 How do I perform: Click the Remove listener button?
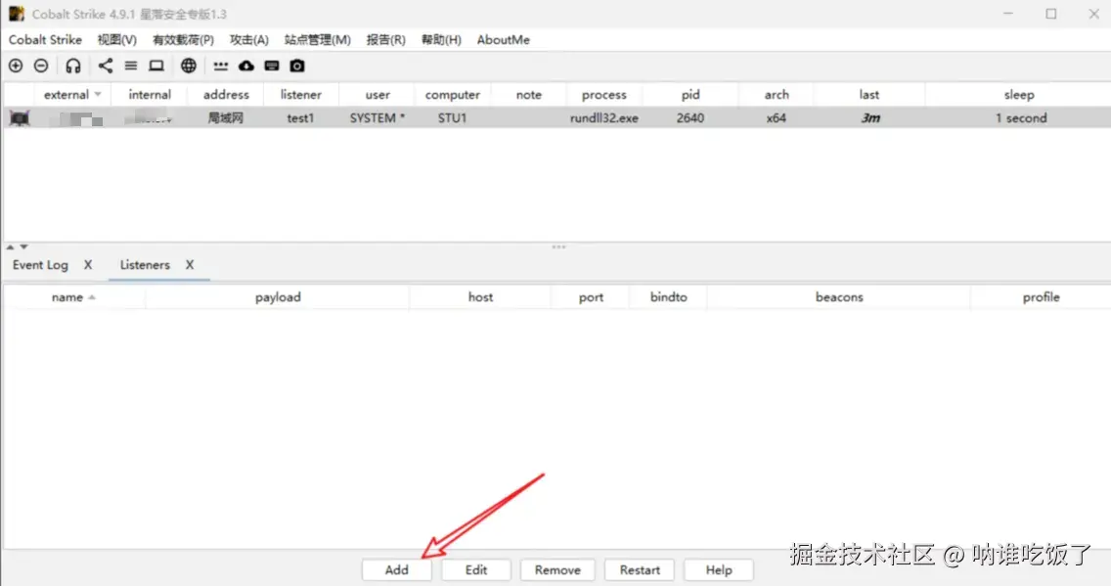pos(557,569)
